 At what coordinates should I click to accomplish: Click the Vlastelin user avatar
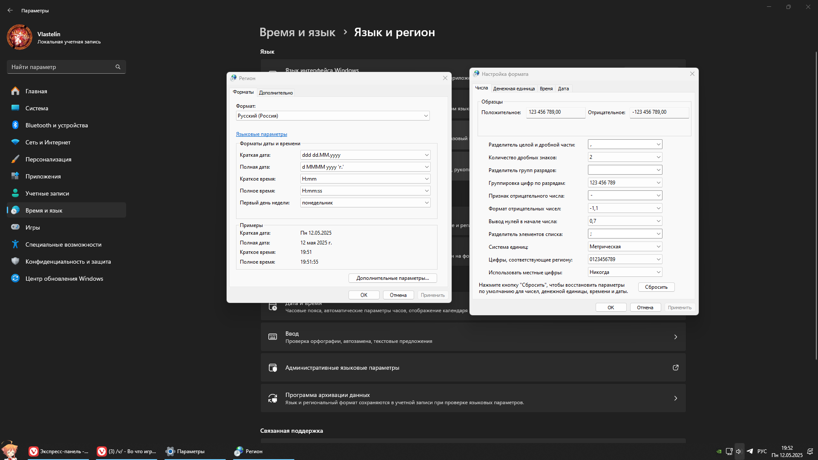tap(20, 37)
